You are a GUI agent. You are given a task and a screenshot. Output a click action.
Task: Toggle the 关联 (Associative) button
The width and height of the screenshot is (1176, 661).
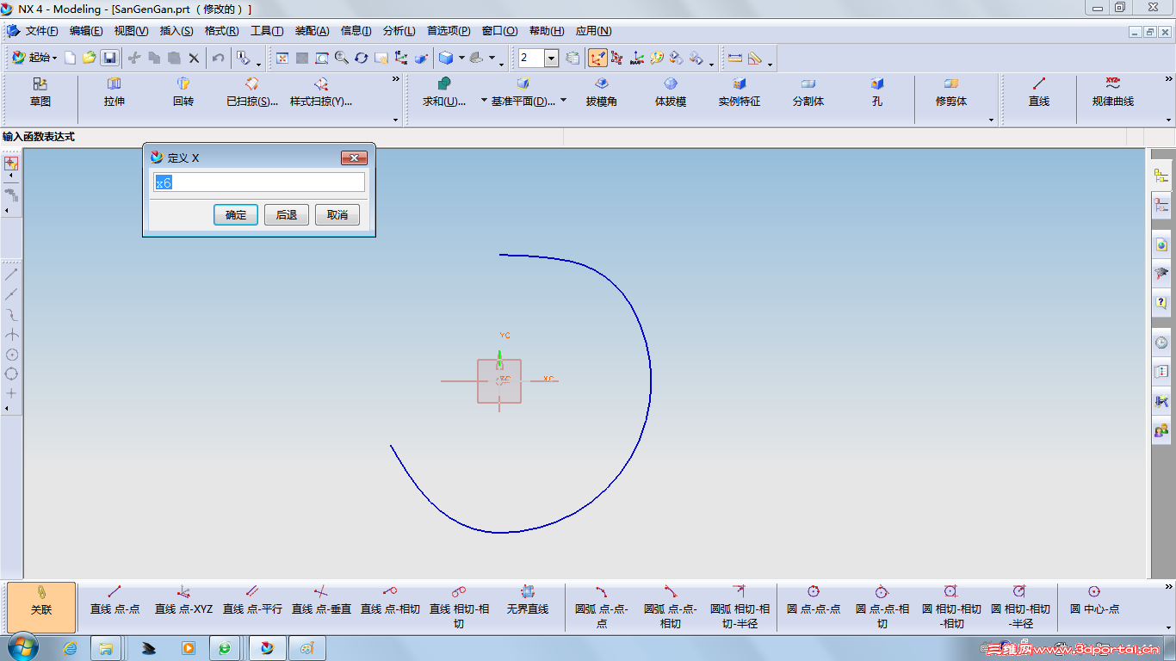(x=41, y=608)
